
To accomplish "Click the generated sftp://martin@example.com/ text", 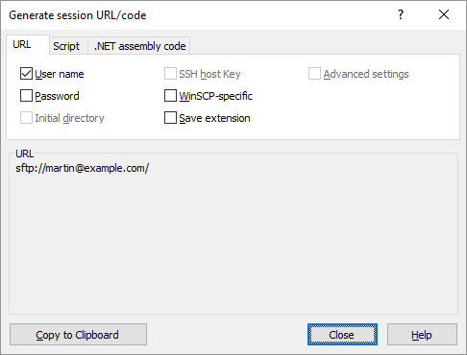I will click(82, 168).
